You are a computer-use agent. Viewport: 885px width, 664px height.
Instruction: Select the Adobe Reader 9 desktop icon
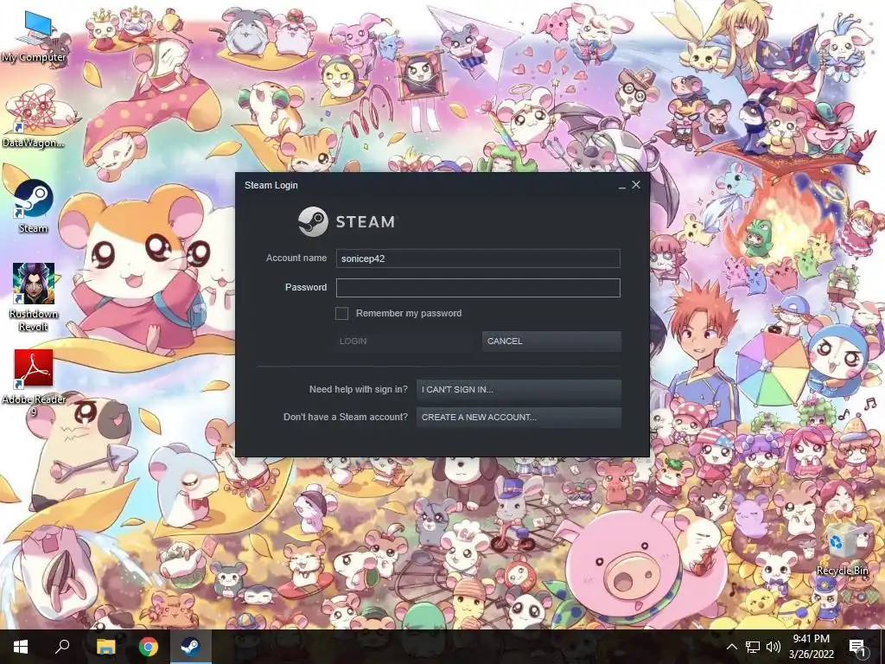34,383
